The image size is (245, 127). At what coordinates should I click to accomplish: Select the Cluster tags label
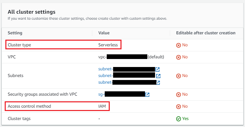tap(19, 119)
